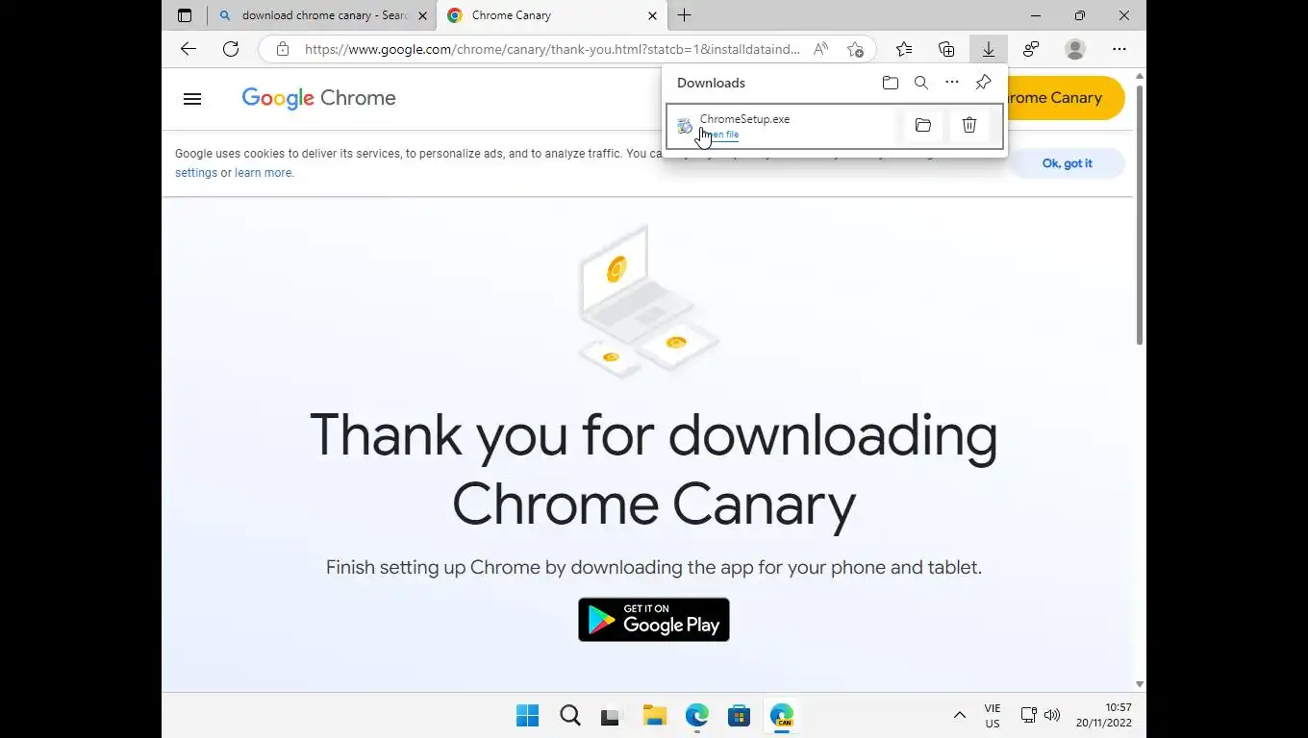Viewport: 1308px width, 738px height.
Task: Switch to the Chrome Canary tab
Action: click(x=552, y=15)
